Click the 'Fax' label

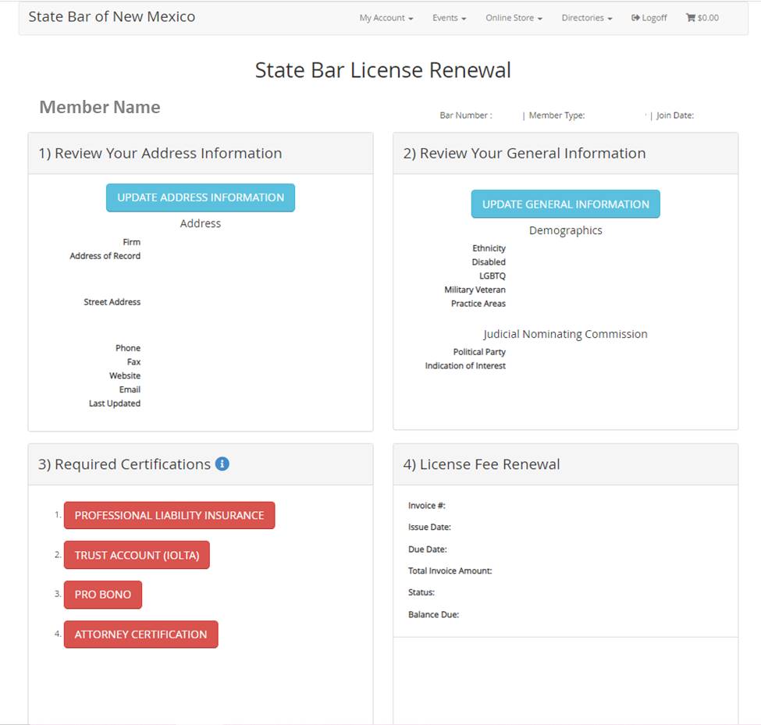pyautogui.click(x=134, y=362)
